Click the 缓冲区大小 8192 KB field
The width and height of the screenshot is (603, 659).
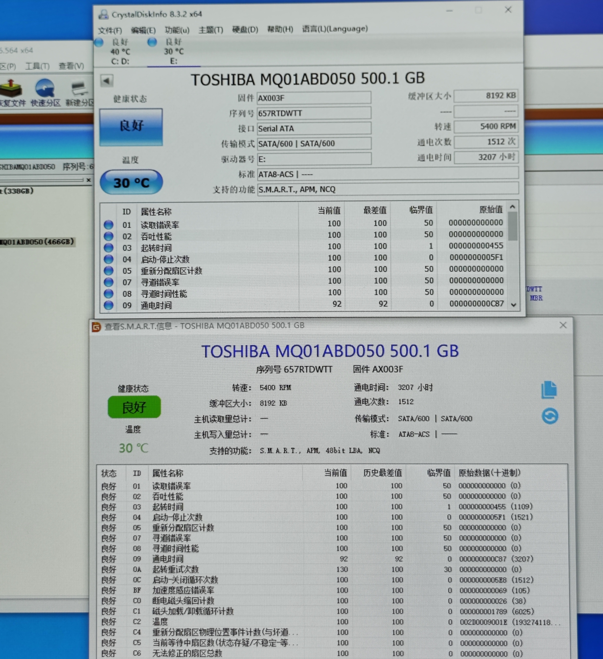coord(486,95)
